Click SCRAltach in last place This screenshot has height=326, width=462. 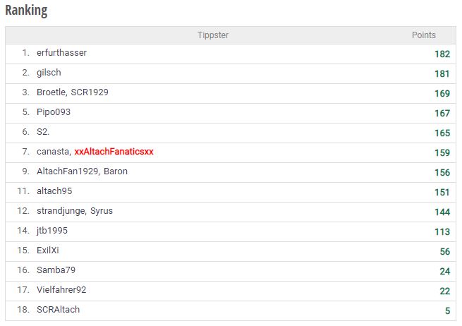[58, 310]
